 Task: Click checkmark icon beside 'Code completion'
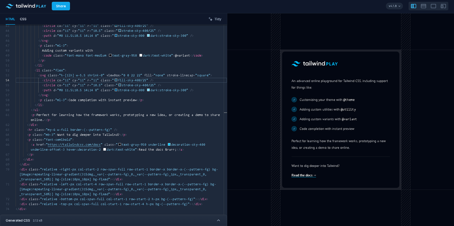pos(294,129)
